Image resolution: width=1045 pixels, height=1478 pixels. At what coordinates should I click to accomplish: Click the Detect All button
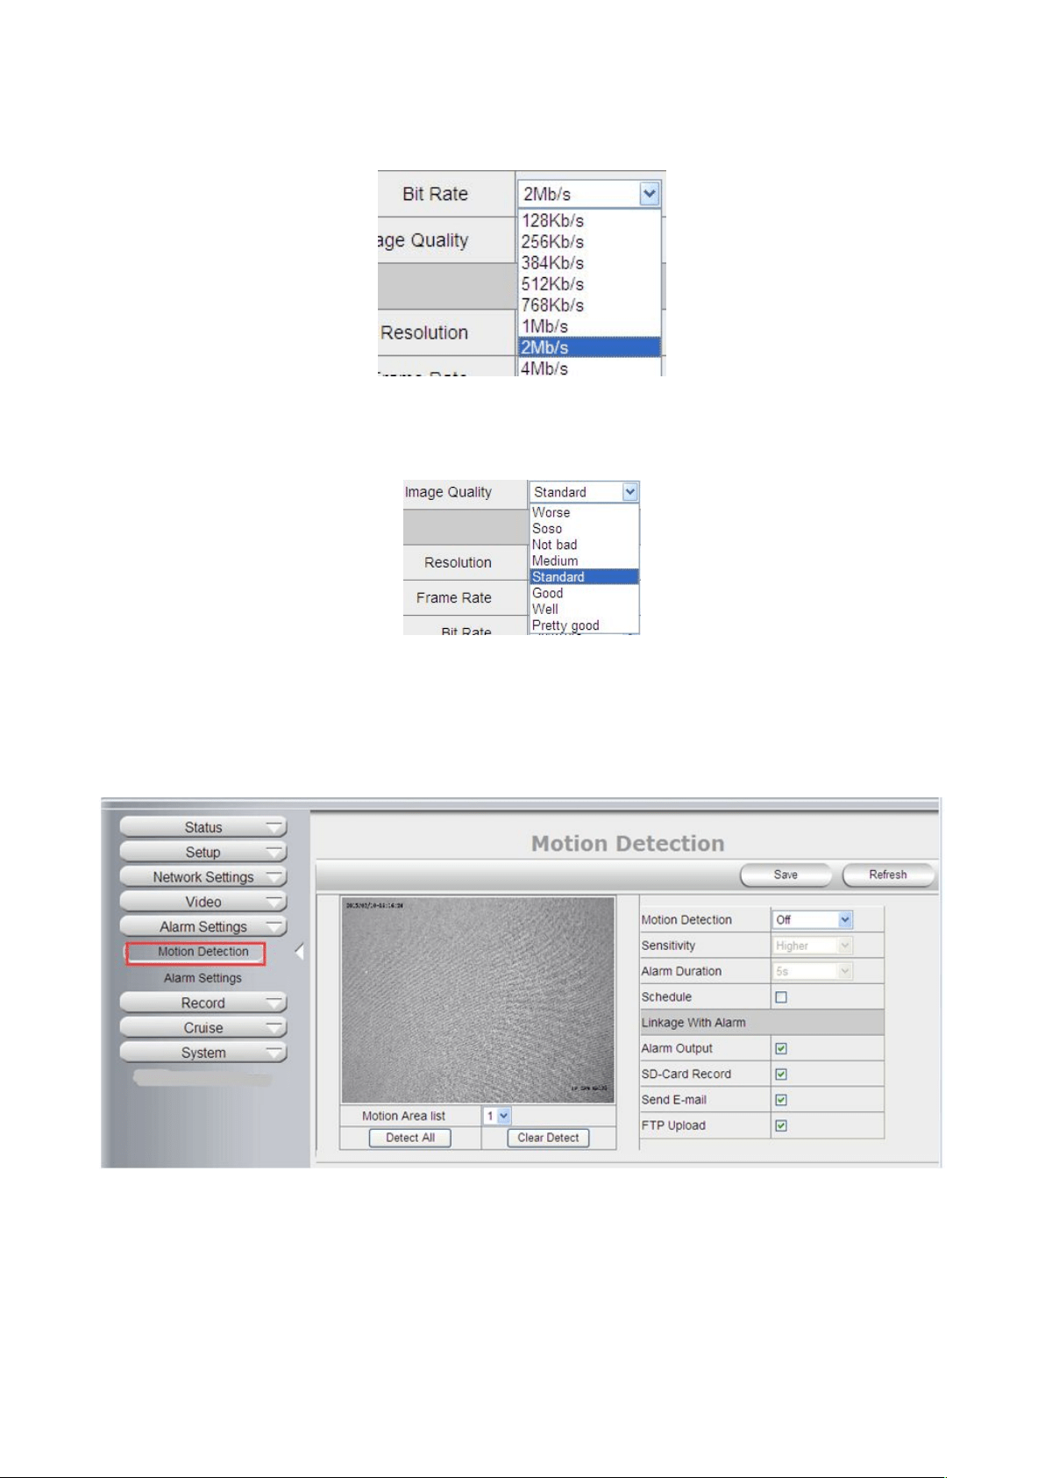pos(410,1138)
